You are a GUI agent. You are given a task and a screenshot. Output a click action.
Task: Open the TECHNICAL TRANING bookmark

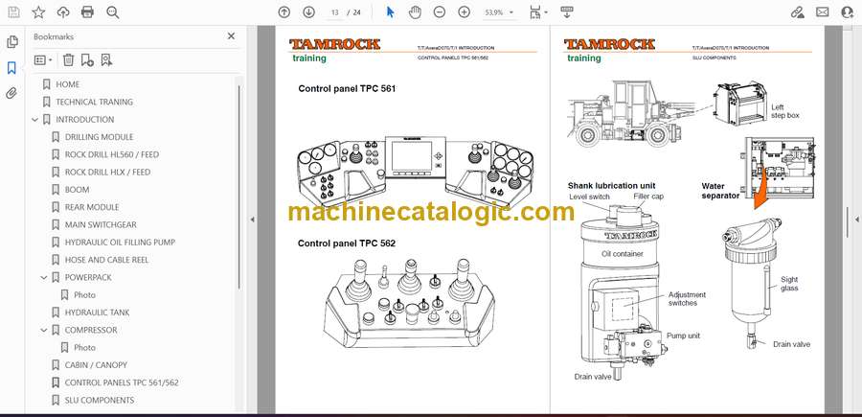94,102
